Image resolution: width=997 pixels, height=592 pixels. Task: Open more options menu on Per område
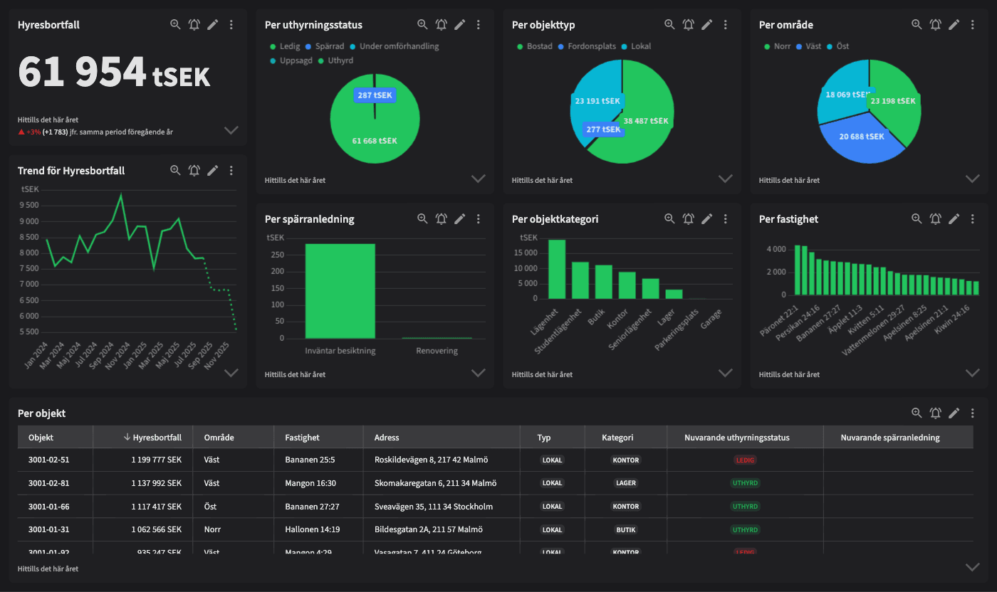click(x=973, y=24)
